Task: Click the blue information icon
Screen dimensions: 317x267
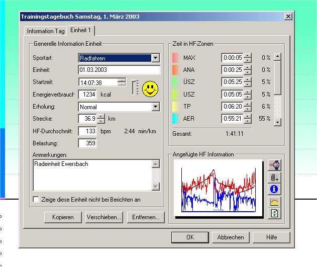Action: point(275,189)
